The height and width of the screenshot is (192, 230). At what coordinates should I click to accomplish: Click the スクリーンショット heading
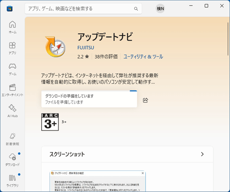point(67,154)
